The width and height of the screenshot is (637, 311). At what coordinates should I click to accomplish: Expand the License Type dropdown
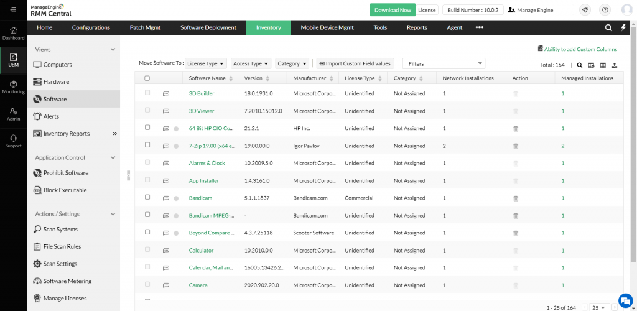(x=206, y=63)
